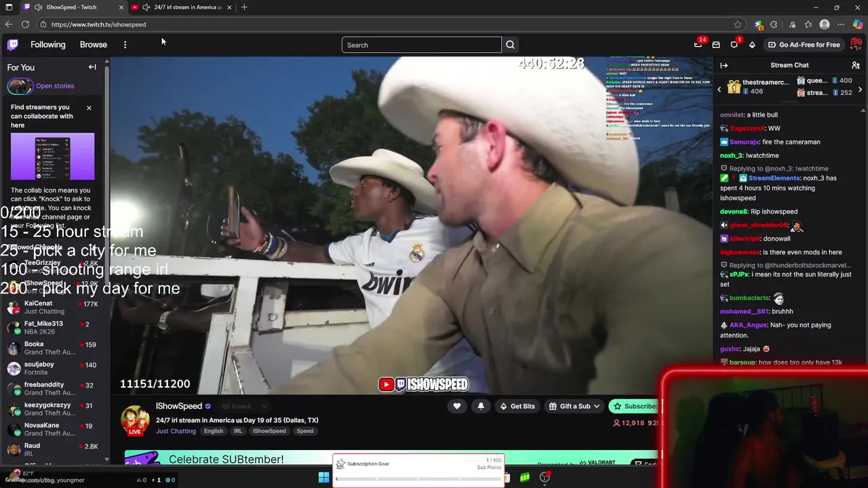The height and width of the screenshot is (488, 868).
Task: Open the chat community users icon
Action: [856, 65]
